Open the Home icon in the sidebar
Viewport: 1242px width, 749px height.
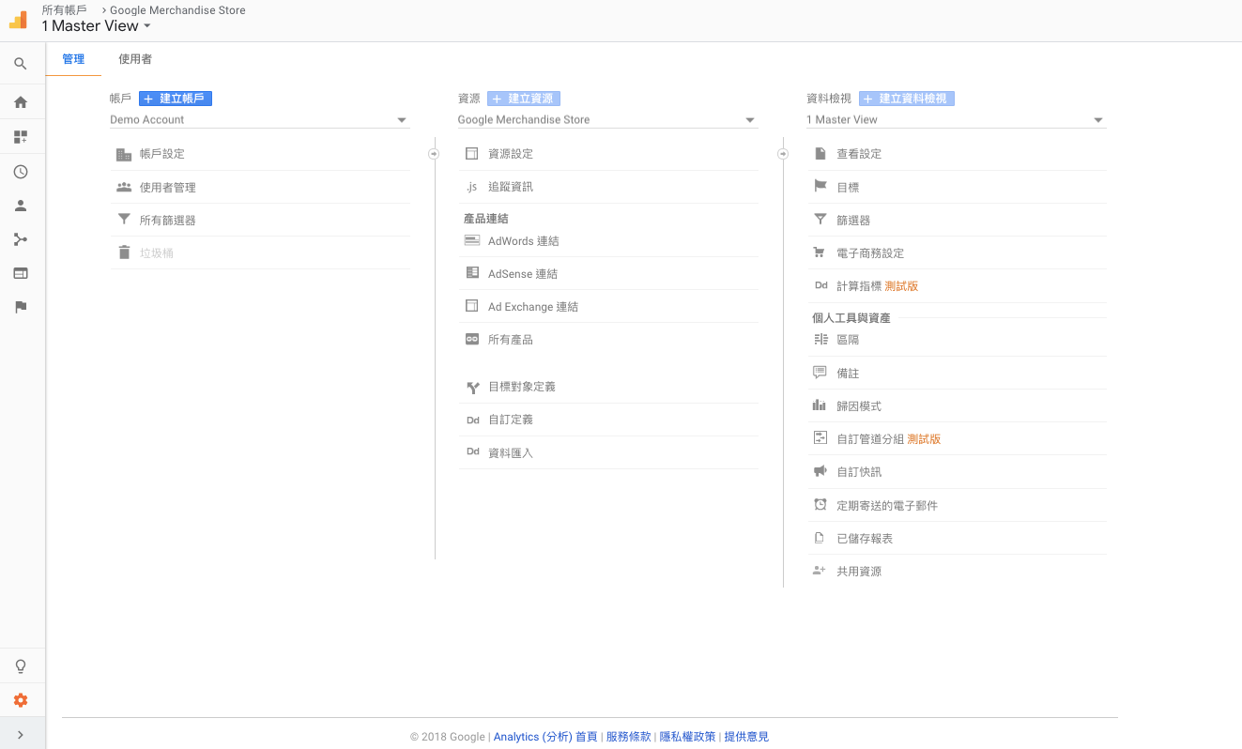click(x=21, y=102)
